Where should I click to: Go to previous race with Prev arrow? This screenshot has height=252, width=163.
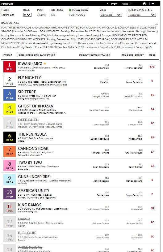point(108,3)
